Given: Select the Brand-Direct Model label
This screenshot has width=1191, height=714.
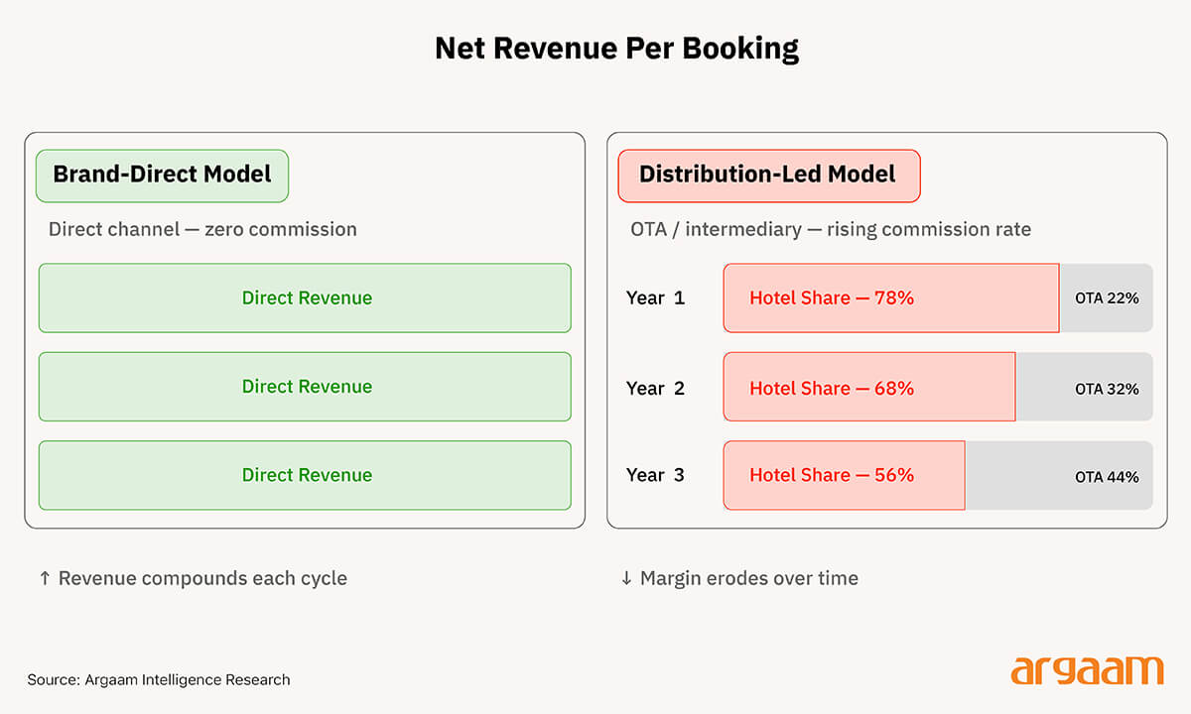Looking at the screenshot, I should click(x=162, y=176).
